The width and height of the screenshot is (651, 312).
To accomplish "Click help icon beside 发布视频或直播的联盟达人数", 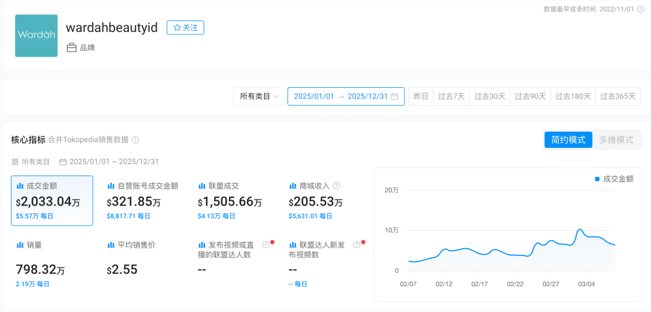I will point(266,245).
